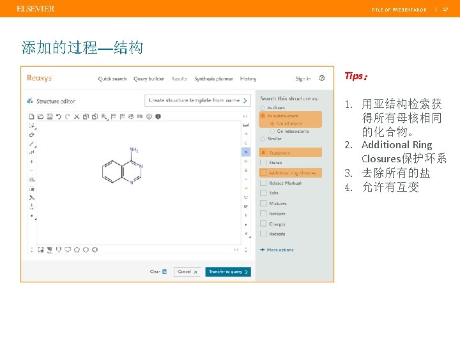Viewport: 460px width, 345px height.
Task: Open 'Create structure template from name' box
Action: (x=197, y=101)
